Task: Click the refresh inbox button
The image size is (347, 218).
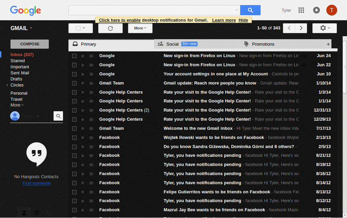Action: point(110,28)
